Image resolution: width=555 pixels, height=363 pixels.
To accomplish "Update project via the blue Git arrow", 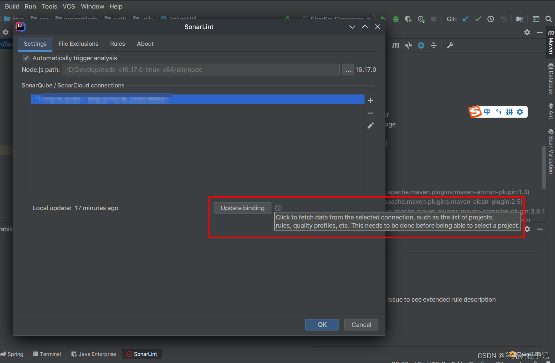I will click(x=465, y=19).
